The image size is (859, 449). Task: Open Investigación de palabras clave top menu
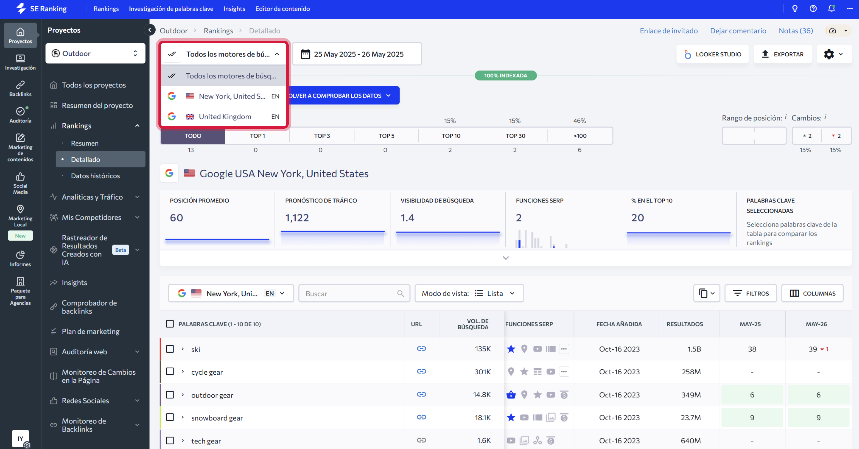click(x=171, y=9)
